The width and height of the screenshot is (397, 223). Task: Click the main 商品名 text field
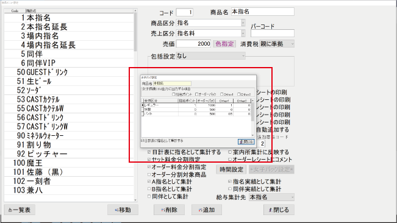point(263,12)
